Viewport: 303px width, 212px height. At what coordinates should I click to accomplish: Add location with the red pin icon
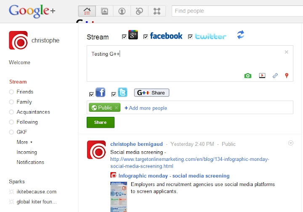[287, 75]
